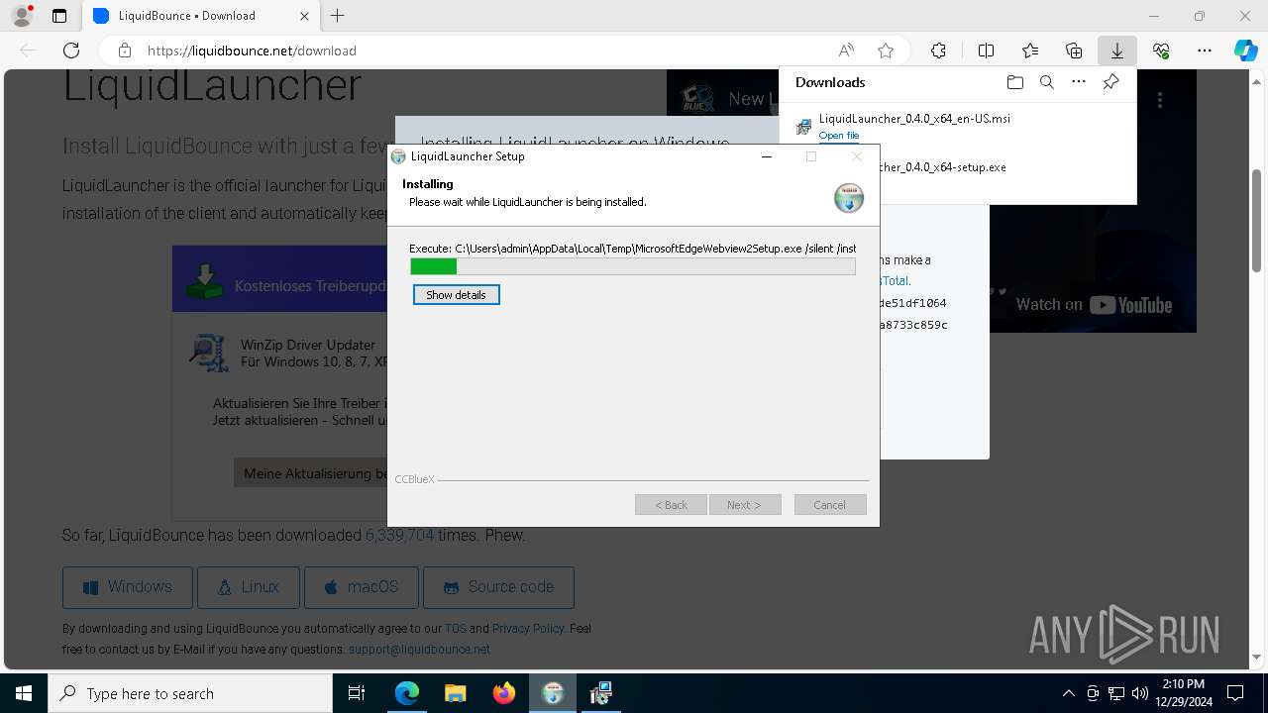Click the Edge profile avatar icon

[x=22, y=16]
